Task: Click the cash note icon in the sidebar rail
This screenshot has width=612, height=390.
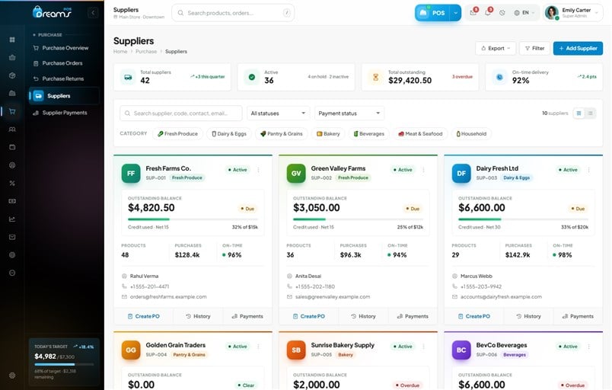Action: (x=12, y=201)
